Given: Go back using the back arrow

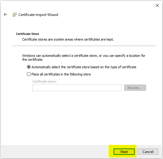Looking at the screenshot, I should coord(5,14).
